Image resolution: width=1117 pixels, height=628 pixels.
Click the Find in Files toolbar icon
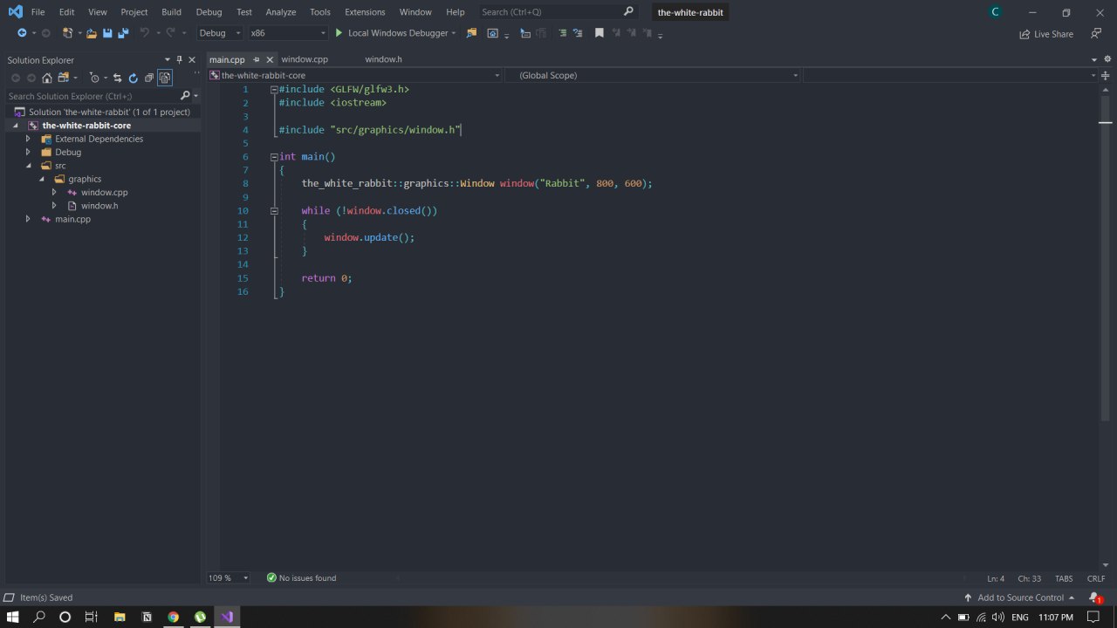point(471,33)
